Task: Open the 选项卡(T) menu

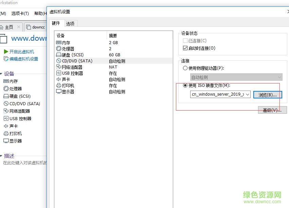Action: (x=20, y=13)
